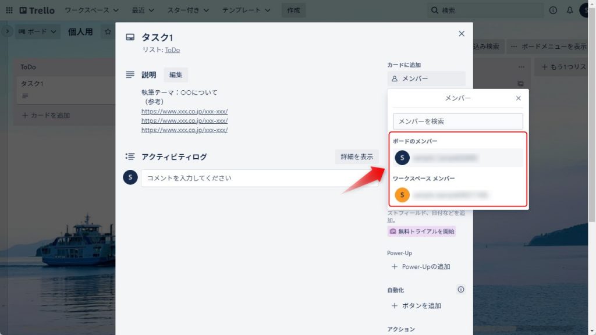Open the ToDo list link
This screenshot has width=596, height=335.
(x=172, y=50)
